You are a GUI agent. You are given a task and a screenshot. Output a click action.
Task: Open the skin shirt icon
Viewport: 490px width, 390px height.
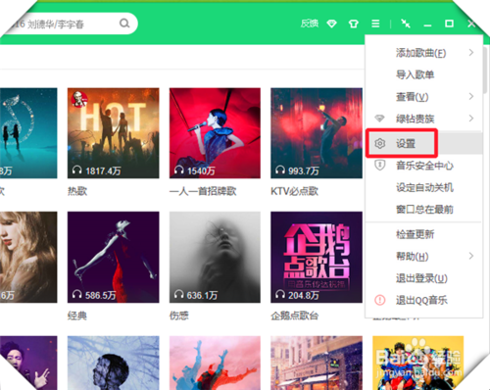pyautogui.click(x=354, y=24)
